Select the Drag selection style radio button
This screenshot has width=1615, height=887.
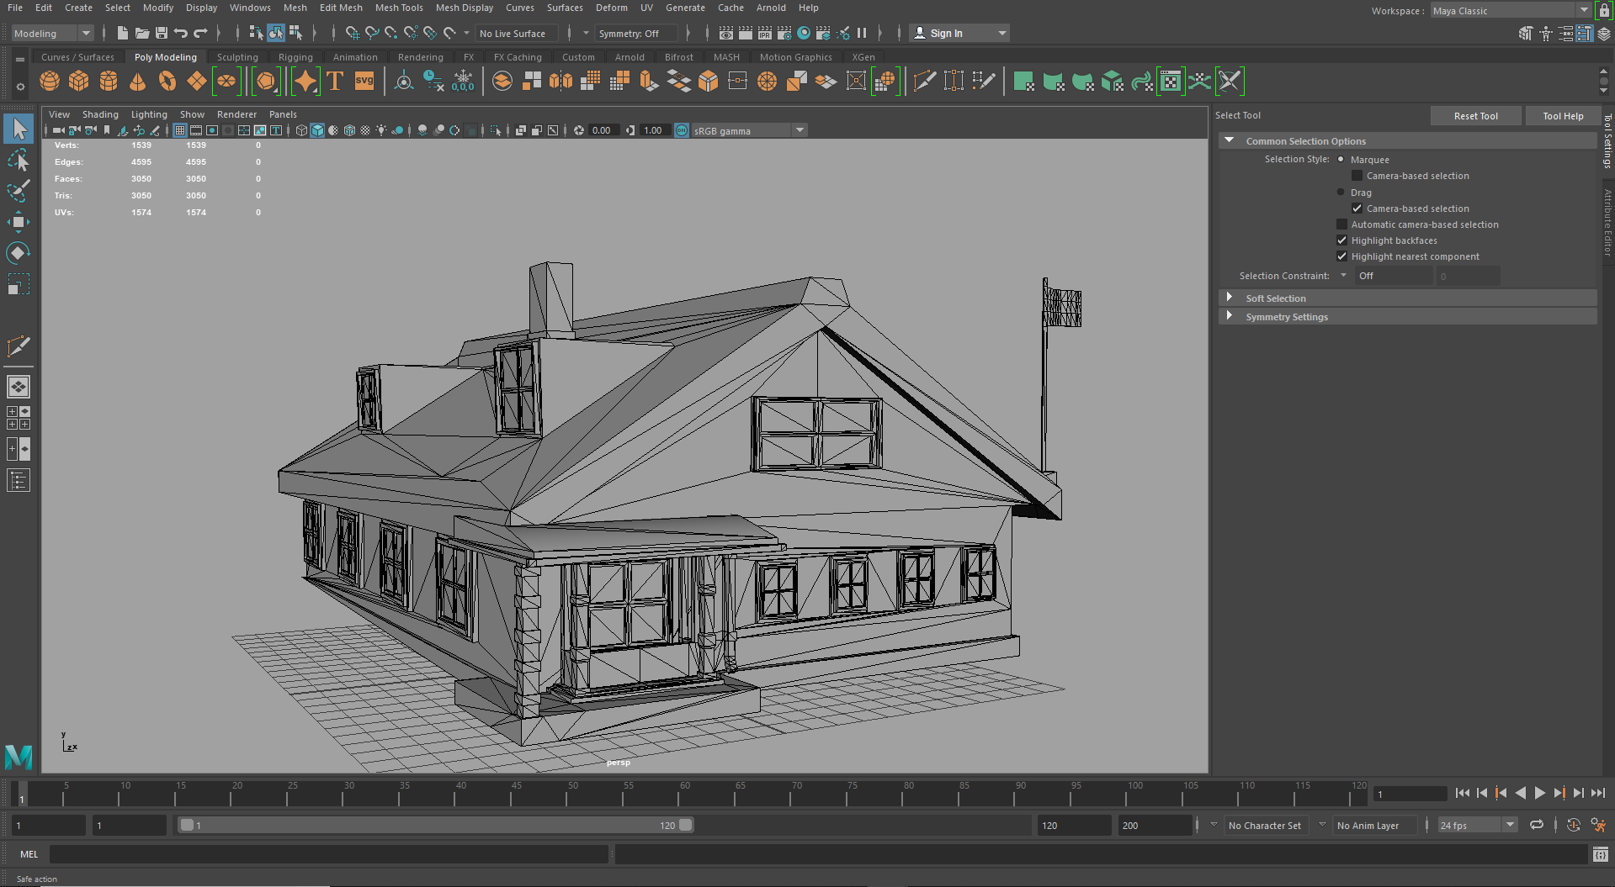1341,192
